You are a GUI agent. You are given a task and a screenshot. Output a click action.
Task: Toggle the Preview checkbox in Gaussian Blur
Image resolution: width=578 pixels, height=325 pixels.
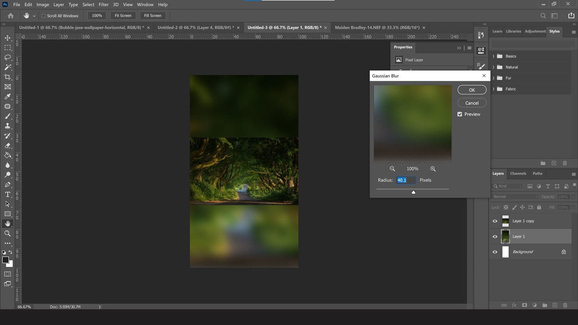coord(460,114)
